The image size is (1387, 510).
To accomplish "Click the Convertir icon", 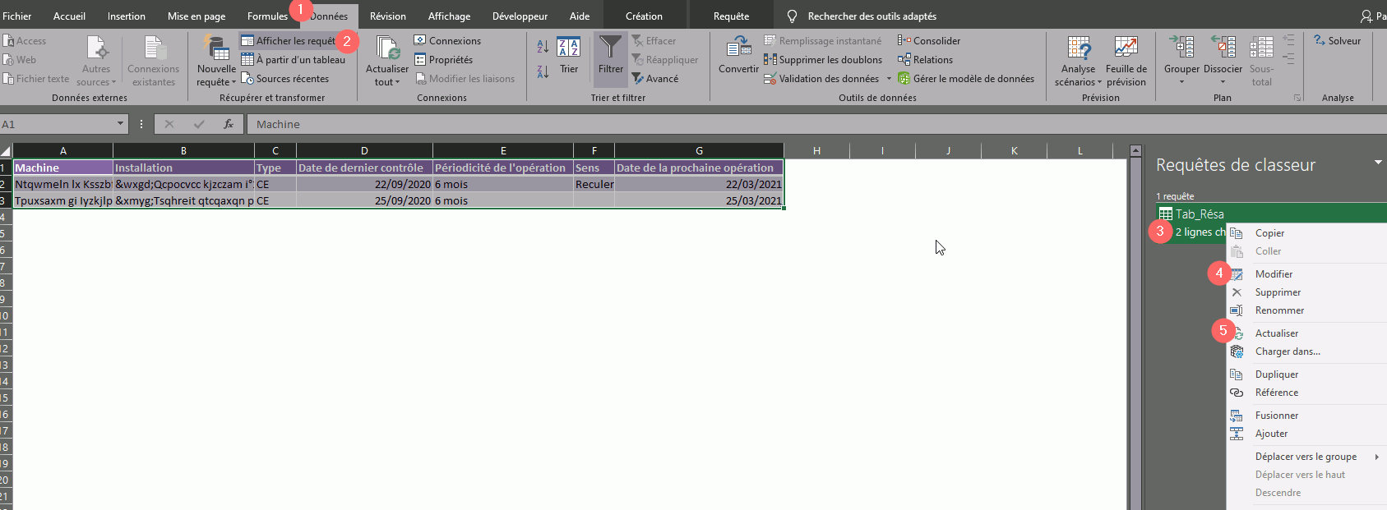I will 738,48.
